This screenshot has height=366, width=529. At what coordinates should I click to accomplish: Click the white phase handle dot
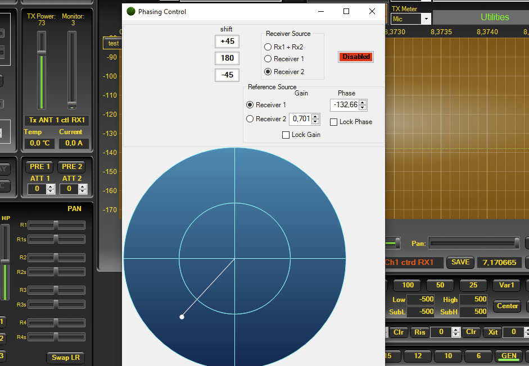pyautogui.click(x=182, y=317)
